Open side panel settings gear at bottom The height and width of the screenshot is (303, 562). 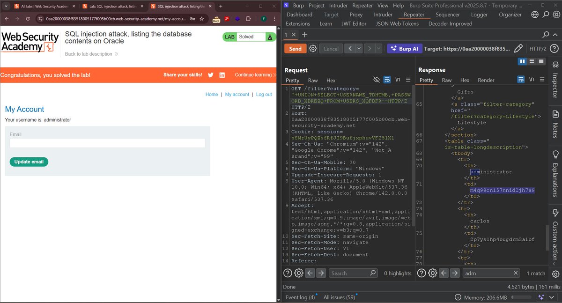point(555,274)
